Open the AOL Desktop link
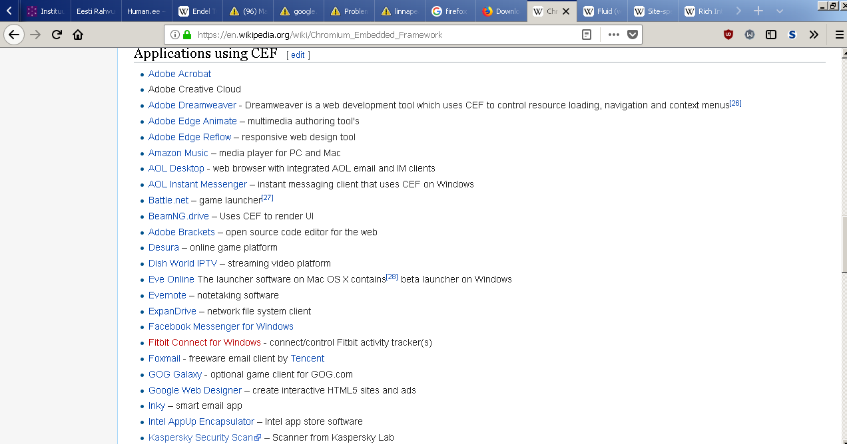847x444 pixels. [176, 168]
